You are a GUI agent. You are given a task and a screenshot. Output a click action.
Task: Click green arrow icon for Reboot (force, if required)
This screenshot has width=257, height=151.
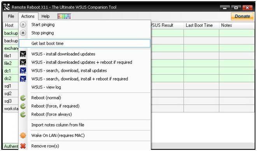coord(23,106)
